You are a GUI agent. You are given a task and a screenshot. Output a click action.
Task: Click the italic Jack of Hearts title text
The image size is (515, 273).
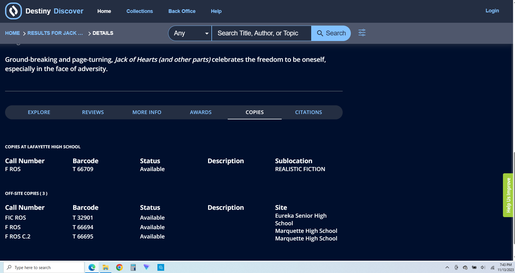(x=163, y=60)
